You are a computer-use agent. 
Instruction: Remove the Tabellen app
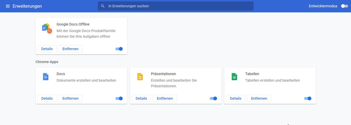(x=259, y=99)
